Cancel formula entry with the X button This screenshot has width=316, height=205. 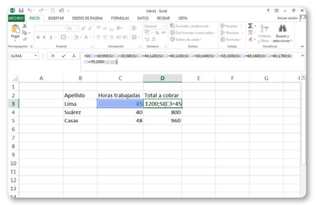53,56
